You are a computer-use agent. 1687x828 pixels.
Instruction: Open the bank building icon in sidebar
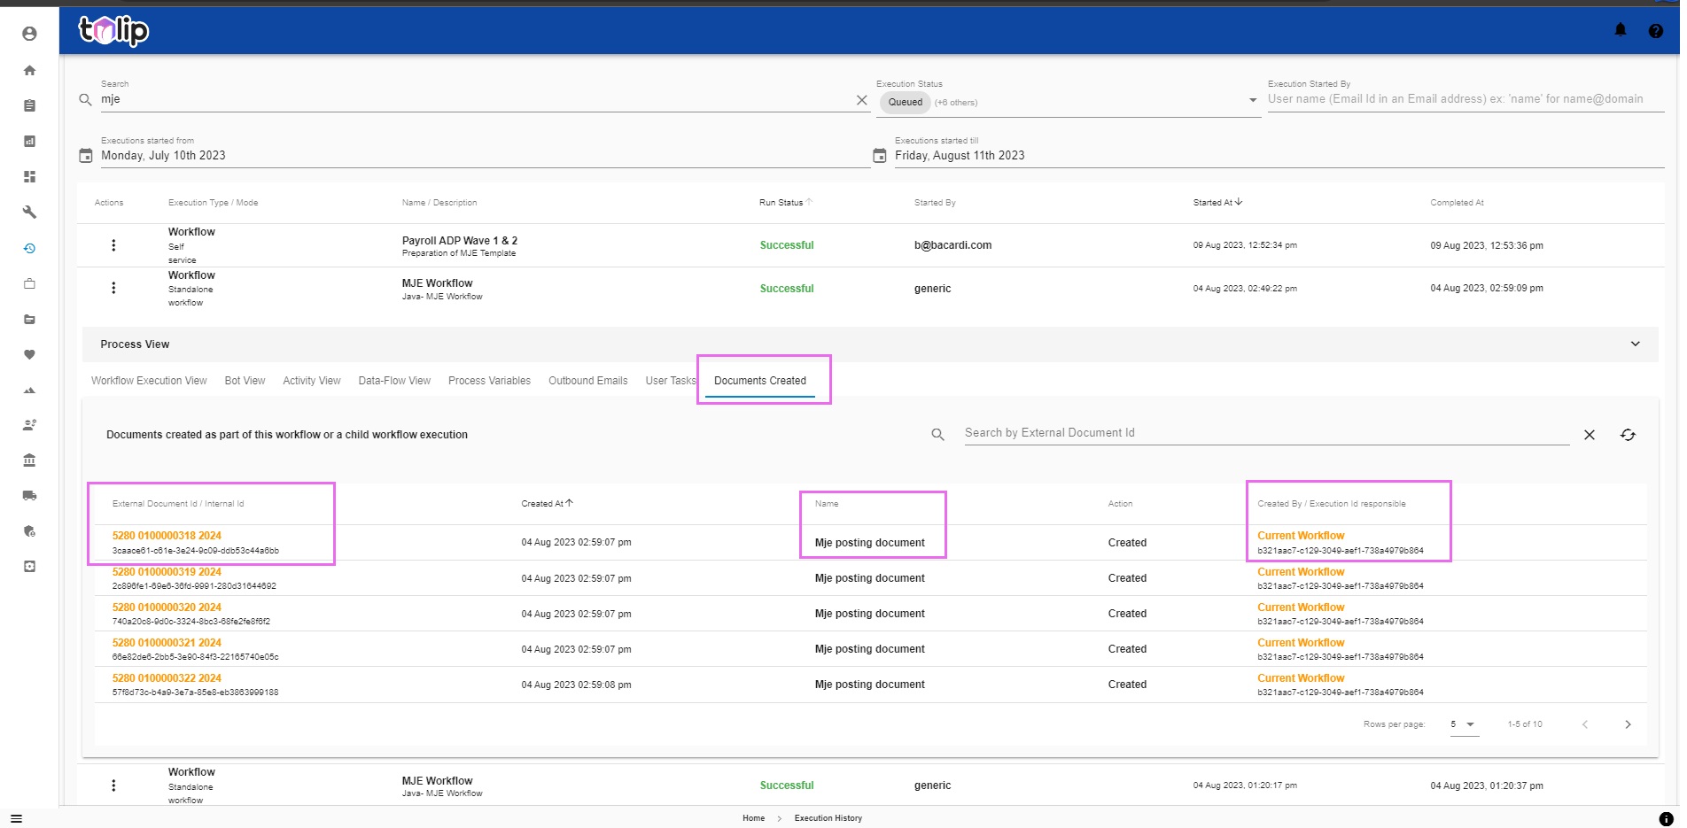pyautogui.click(x=29, y=460)
